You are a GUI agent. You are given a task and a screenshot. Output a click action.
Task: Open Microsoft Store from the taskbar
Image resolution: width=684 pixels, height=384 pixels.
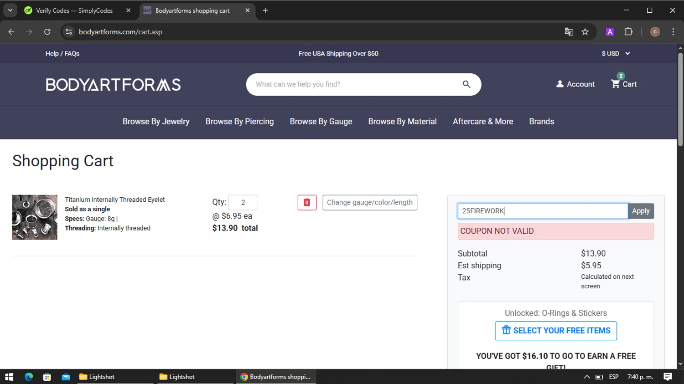47,377
